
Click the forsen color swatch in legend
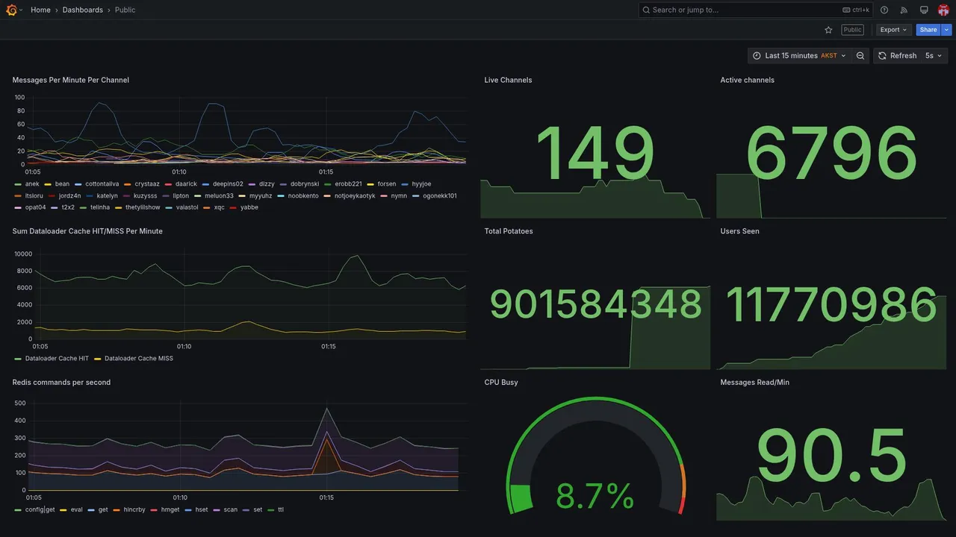click(x=371, y=184)
